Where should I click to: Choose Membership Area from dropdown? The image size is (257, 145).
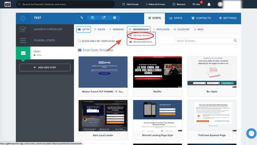[141, 42]
